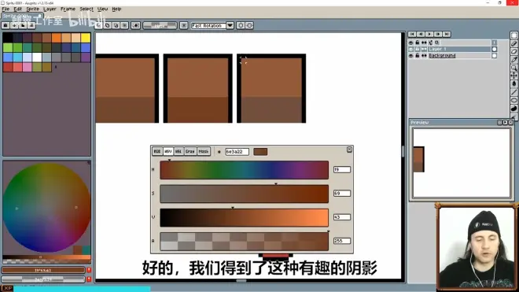Image resolution: width=519 pixels, height=292 pixels.
Task: Select the Ellipse shape tool
Action: coord(514,100)
